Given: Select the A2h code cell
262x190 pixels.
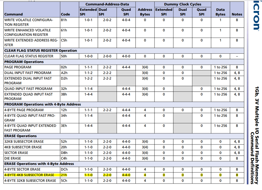Looking at the screenshot, I should (x=69, y=73).
